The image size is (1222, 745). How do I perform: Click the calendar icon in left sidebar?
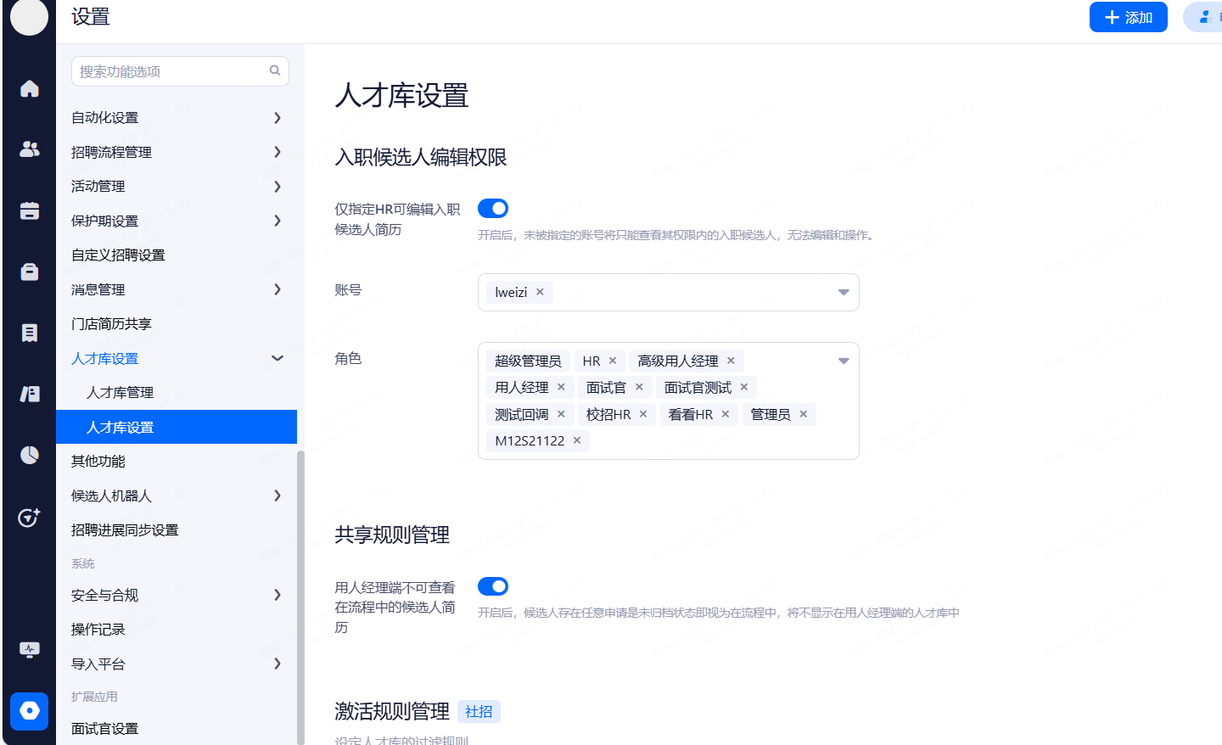pyautogui.click(x=30, y=211)
